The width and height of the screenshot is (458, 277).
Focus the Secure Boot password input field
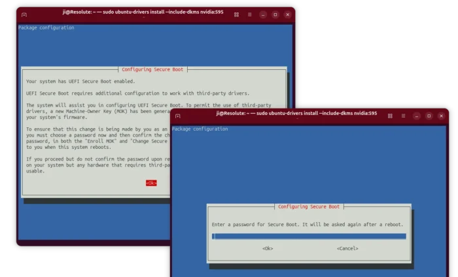(309, 236)
